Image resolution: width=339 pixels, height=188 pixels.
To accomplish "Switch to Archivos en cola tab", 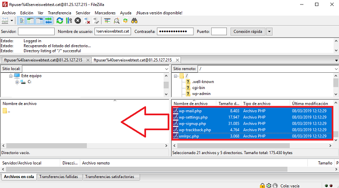I will (19, 177).
